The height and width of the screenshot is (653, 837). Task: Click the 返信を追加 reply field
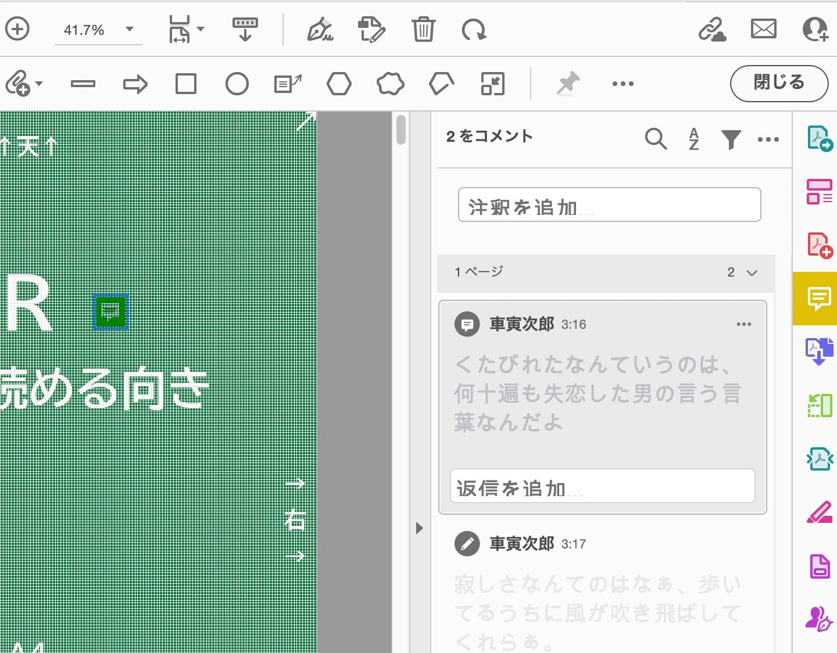(x=602, y=486)
